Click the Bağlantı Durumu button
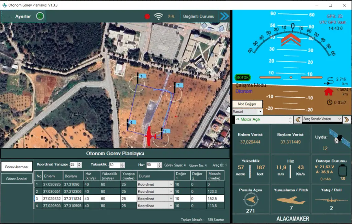352x224 pixels. (x=199, y=16)
